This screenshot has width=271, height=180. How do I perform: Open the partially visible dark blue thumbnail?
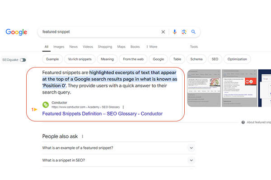(x=265, y=88)
